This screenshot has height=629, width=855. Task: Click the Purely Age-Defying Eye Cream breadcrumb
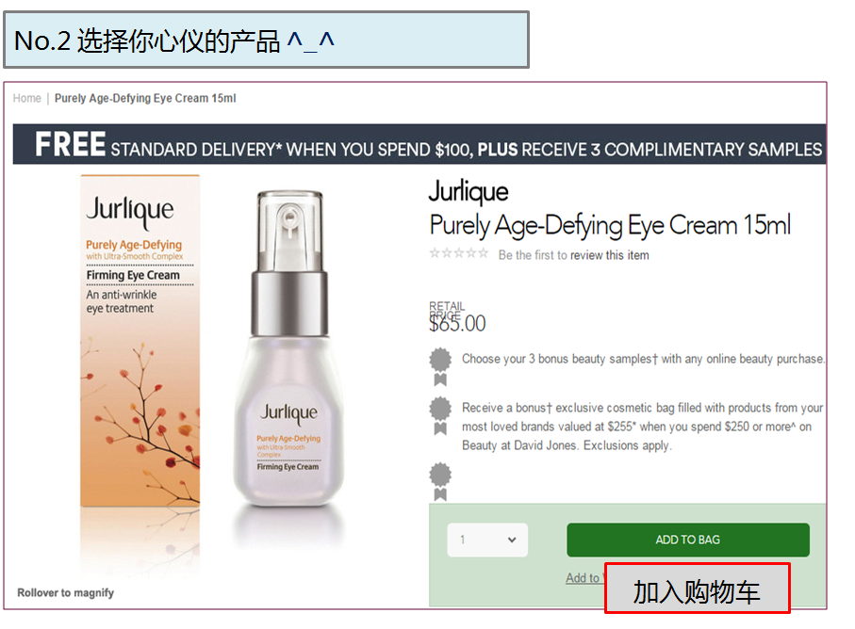click(145, 98)
